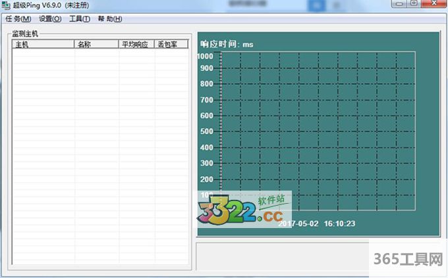Click the 超级Ping app icon in title bar
The height and width of the screenshot is (278, 448).
pyautogui.click(x=7, y=5)
